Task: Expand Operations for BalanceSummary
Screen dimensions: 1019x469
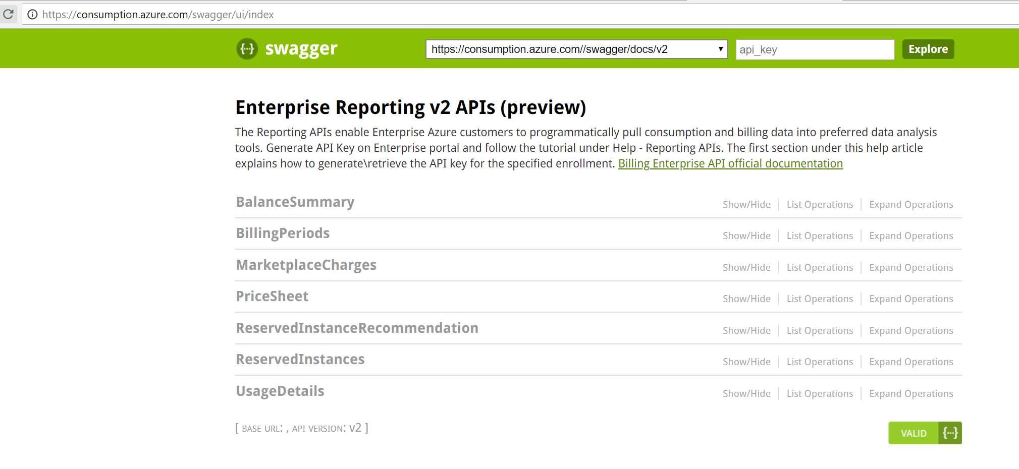Action: (x=911, y=204)
